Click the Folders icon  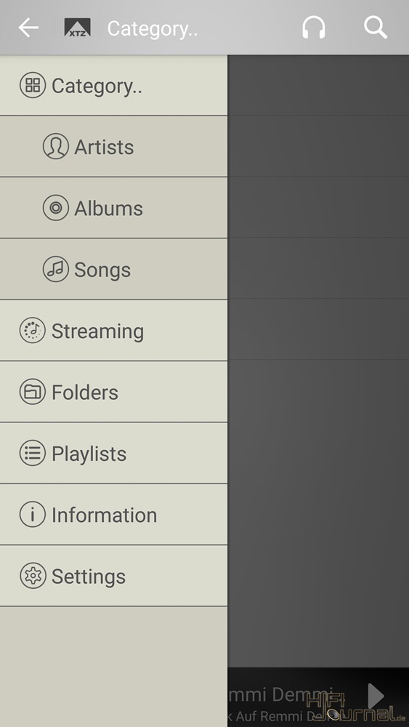[x=33, y=392]
